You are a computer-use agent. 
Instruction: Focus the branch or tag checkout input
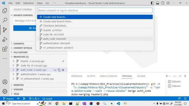(95, 11)
